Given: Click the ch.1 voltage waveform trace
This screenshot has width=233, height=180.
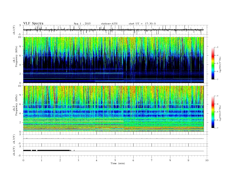Looking at the screenshot, I should click(x=113, y=30).
